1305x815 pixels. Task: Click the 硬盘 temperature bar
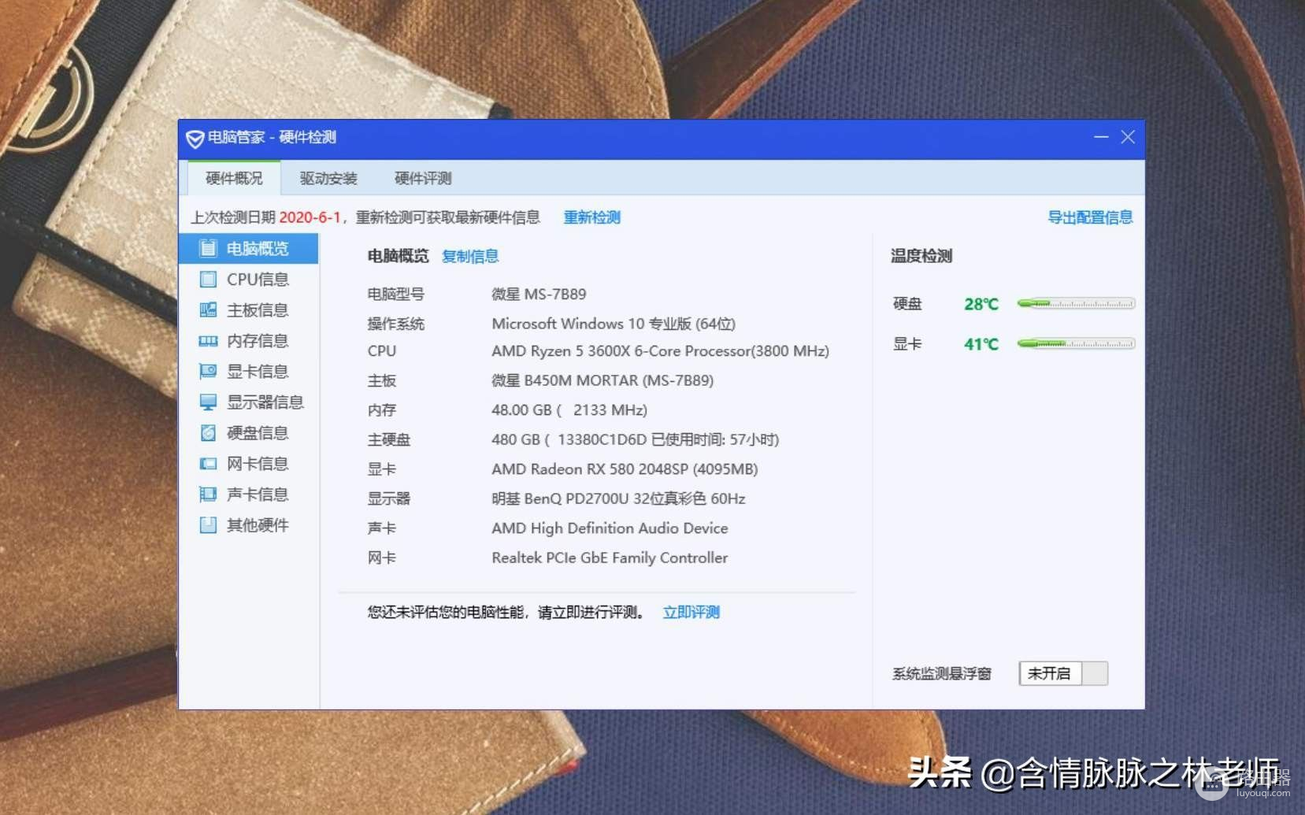pos(1076,303)
